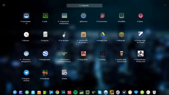Open Steam from the dock
The height and width of the screenshot is (95, 169).
point(118,92)
